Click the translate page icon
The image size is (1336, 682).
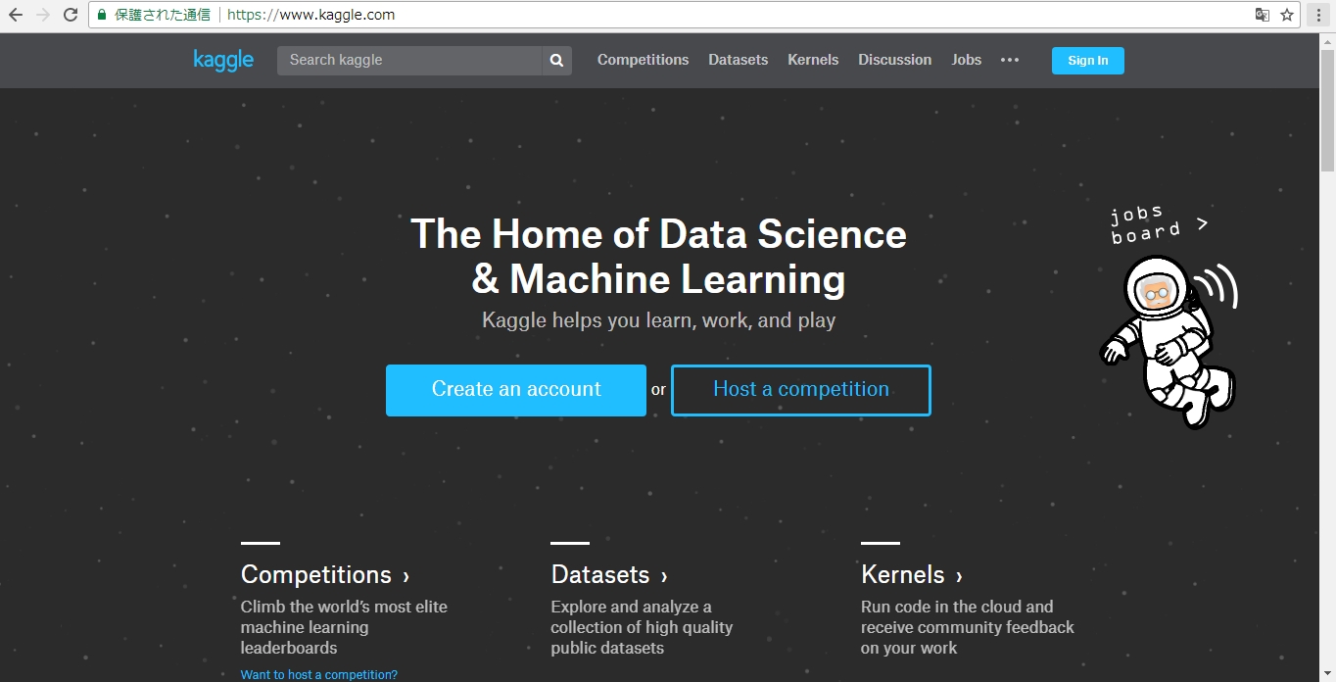[1263, 15]
